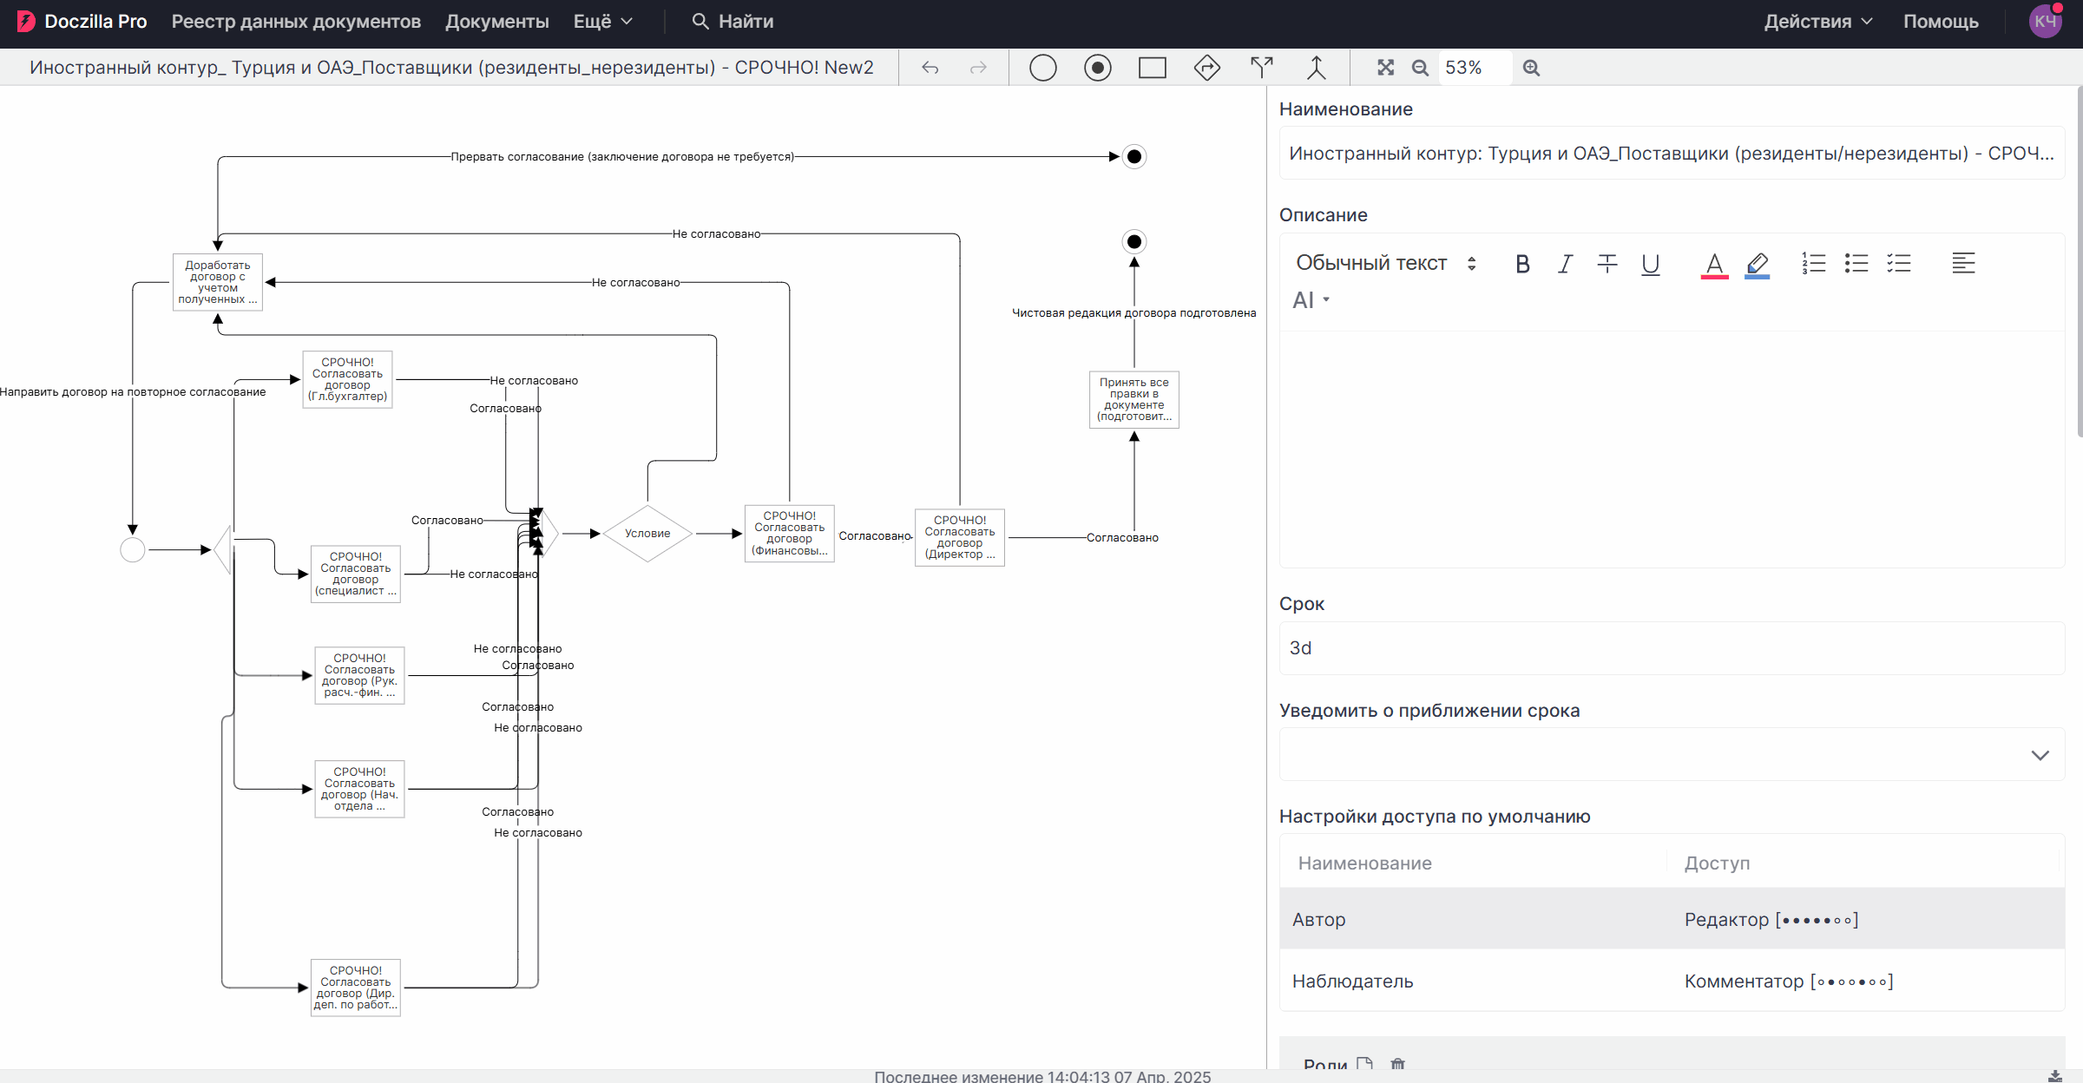Viewport: 2083px width, 1083px height.
Task: Pick the highlight color marker button
Action: click(x=1758, y=265)
